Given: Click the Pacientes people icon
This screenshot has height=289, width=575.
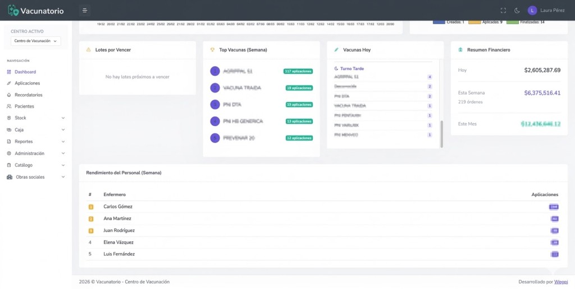Looking at the screenshot, I should (9, 106).
